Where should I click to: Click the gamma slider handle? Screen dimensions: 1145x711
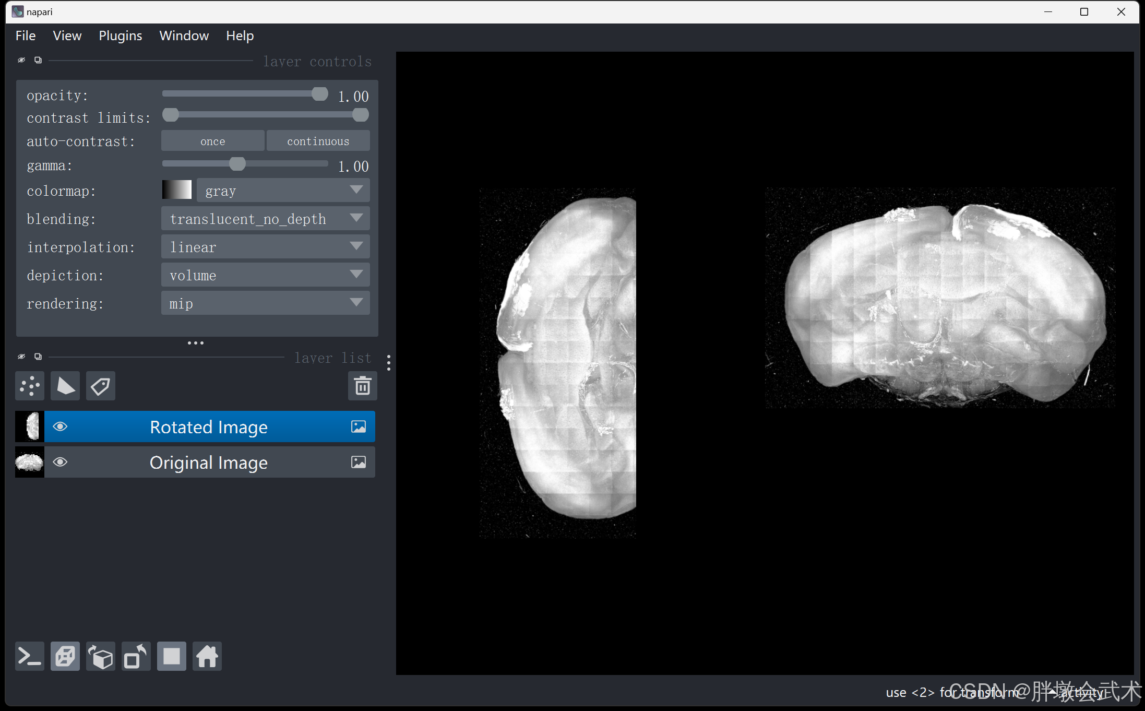(237, 164)
